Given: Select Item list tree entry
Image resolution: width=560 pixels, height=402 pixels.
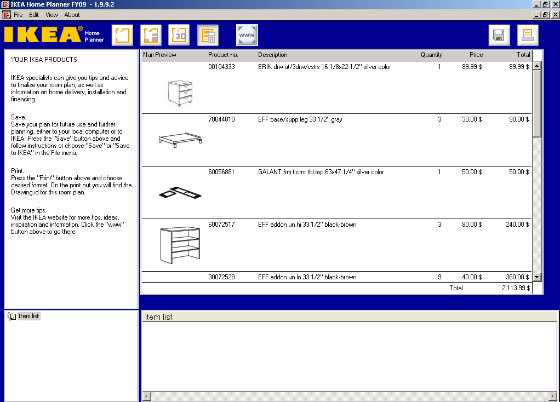Looking at the screenshot, I should pos(28,316).
